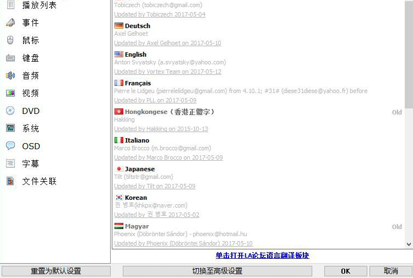Viewport: 413px width, 278px height.
Task: Click 取消 cancel button
Action: pos(391,271)
